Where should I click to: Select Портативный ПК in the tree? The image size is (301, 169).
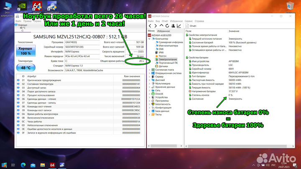pos(166,63)
